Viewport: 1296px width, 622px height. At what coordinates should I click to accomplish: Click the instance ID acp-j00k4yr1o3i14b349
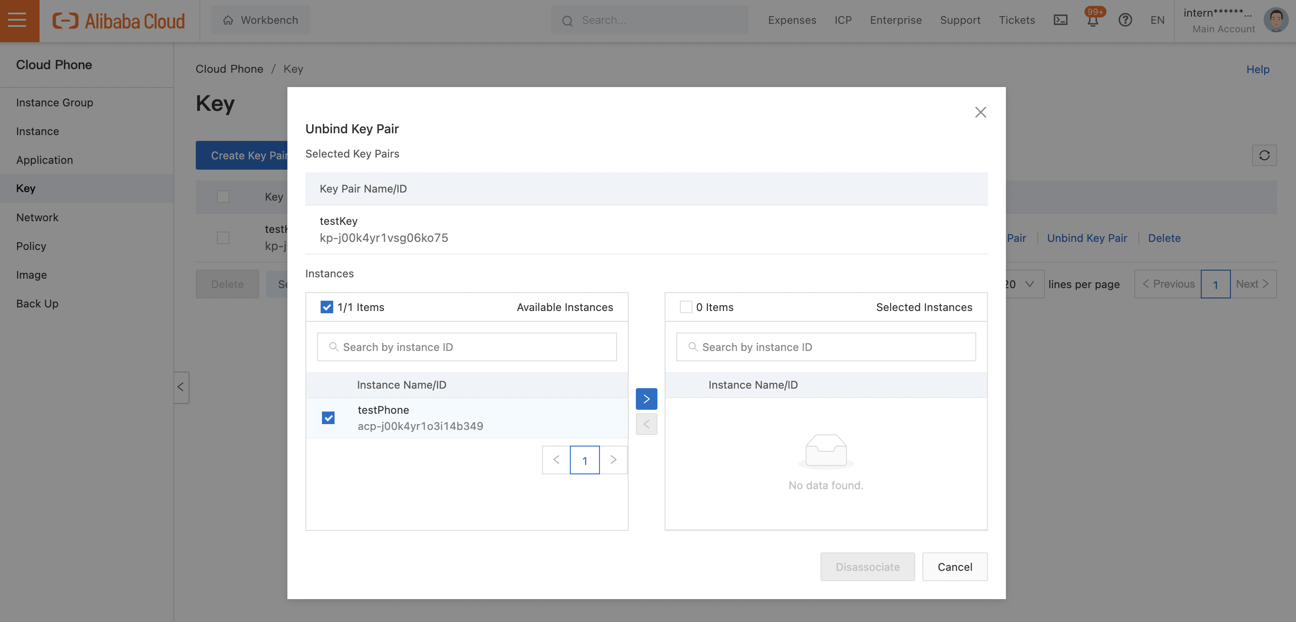coord(420,426)
